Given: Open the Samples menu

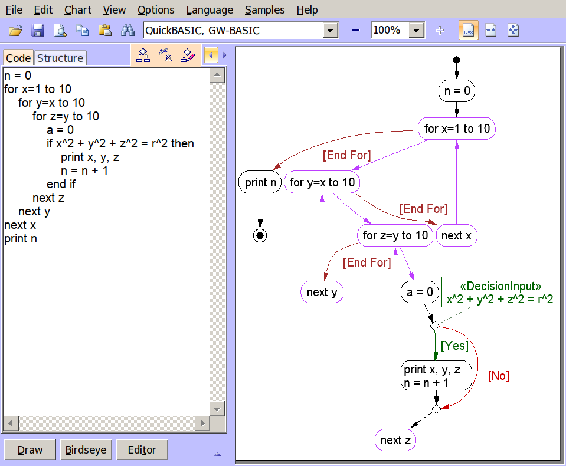Looking at the screenshot, I should [264, 10].
